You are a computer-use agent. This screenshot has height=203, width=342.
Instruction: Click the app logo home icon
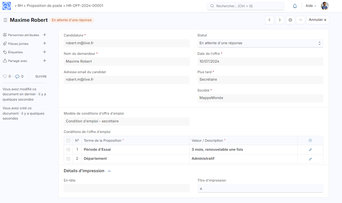click(7, 6)
